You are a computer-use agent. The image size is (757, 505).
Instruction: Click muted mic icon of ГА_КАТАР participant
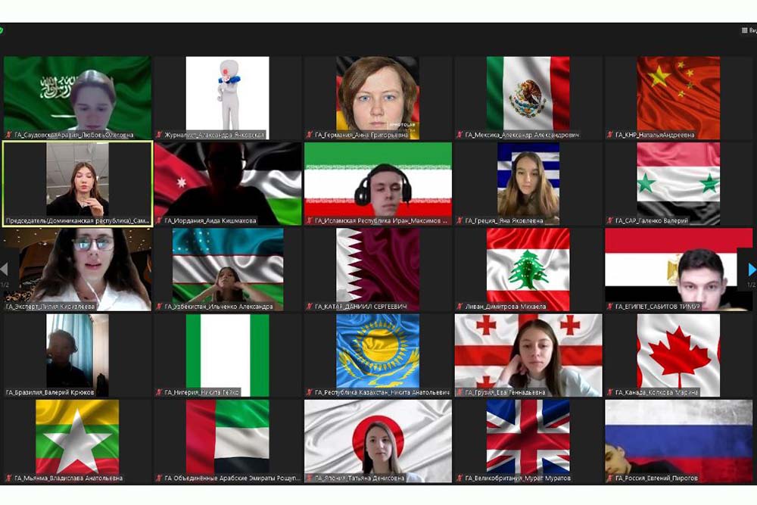(309, 306)
